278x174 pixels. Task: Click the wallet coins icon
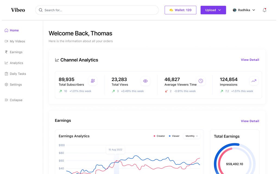(x=171, y=10)
